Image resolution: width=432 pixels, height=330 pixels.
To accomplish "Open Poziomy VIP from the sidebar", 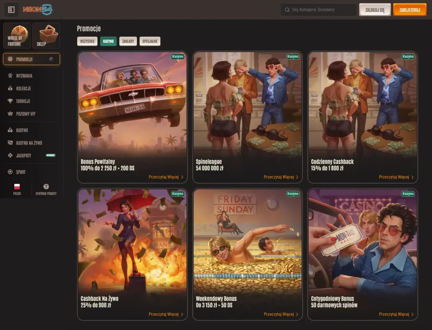I will click(x=31, y=114).
